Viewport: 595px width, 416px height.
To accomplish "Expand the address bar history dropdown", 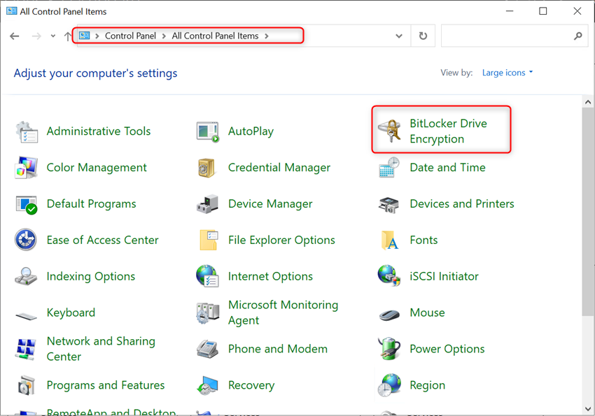I will [399, 36].
